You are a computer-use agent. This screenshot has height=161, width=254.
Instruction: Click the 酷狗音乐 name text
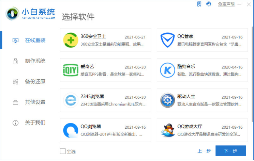[186, 66]
